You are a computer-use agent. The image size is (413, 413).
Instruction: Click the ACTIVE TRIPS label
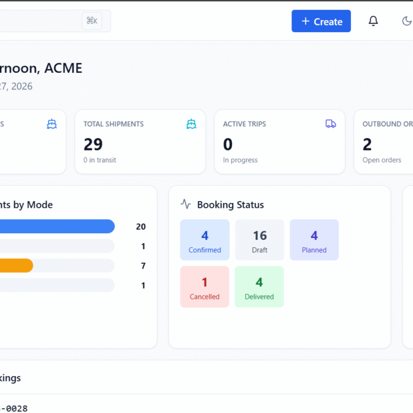(x=244, y=124)
